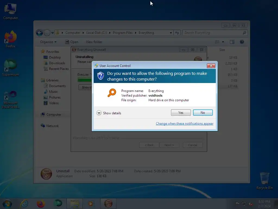The image size is (278, 209).
Task: Click Explorer Back navigation arrow
Action: point(39,33)
